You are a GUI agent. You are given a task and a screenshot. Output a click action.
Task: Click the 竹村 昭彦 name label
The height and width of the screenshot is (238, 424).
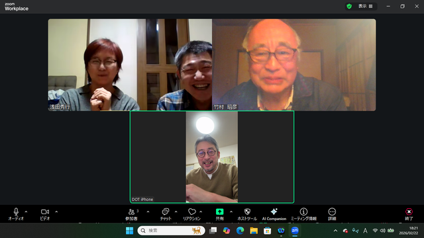[225, 107]
